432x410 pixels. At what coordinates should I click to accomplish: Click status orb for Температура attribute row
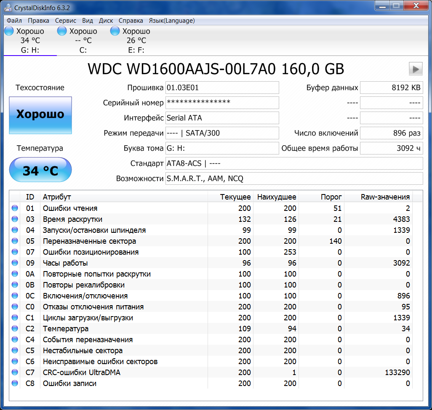15,329
